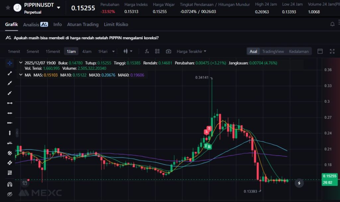Click the 0.15255 current price label on axis

point(329,176)
